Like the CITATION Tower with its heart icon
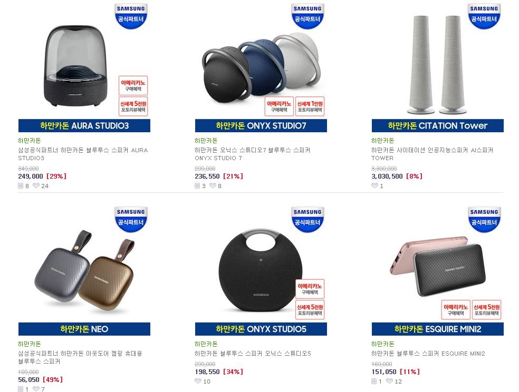Viewport: 519px width, 392px height. (x=374, y=186)
